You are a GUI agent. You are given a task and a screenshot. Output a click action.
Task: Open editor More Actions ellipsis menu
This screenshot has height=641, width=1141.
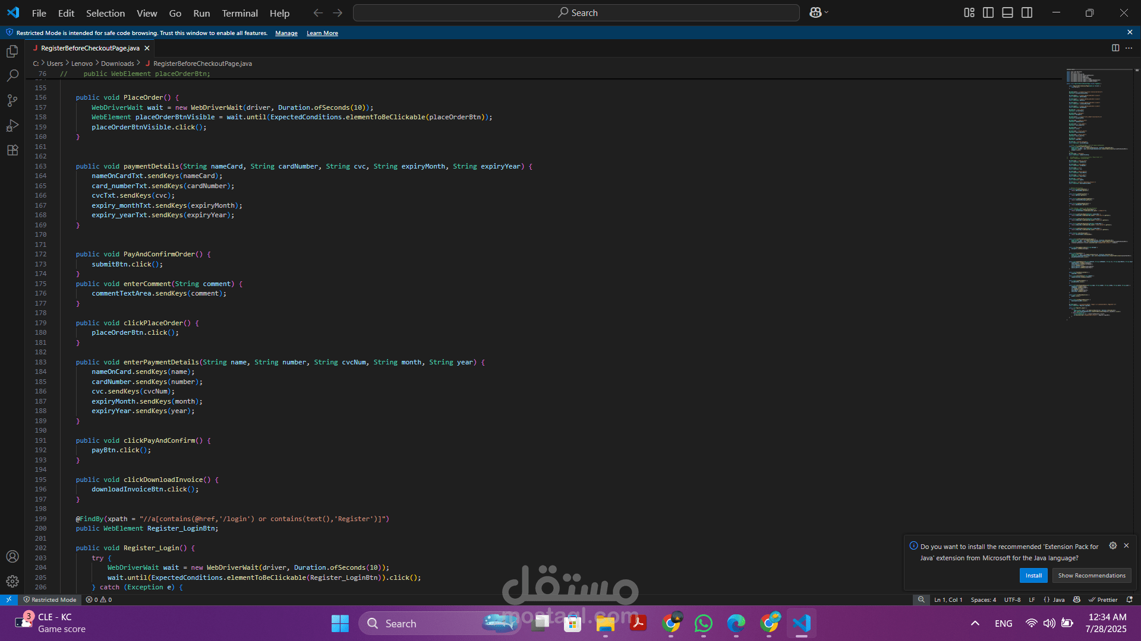(1129, 48)
